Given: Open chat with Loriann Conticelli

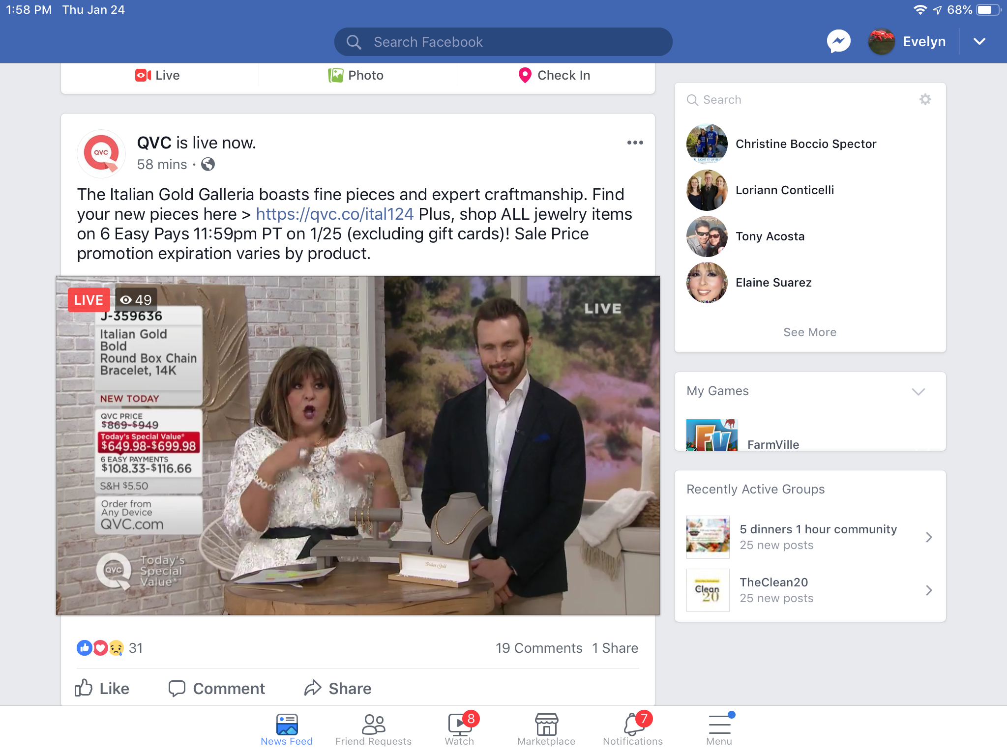Looking at the screenshot, I should click(810, 190).
